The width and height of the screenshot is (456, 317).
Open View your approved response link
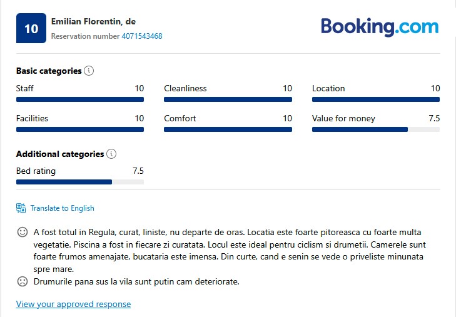73,304
